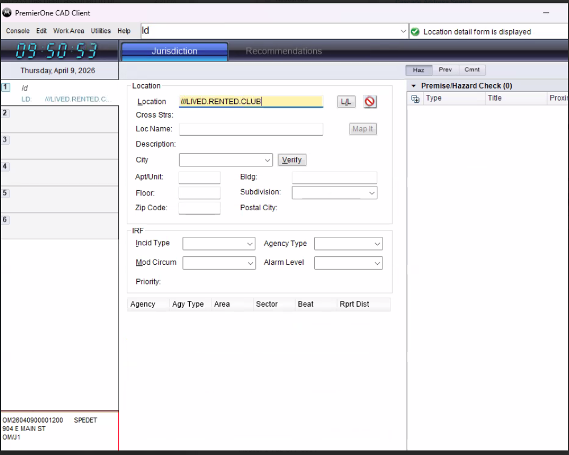The image size is (569, 455).
Task: Click the Agency column header
Action: pyautogui.click(x=148, y=304)
